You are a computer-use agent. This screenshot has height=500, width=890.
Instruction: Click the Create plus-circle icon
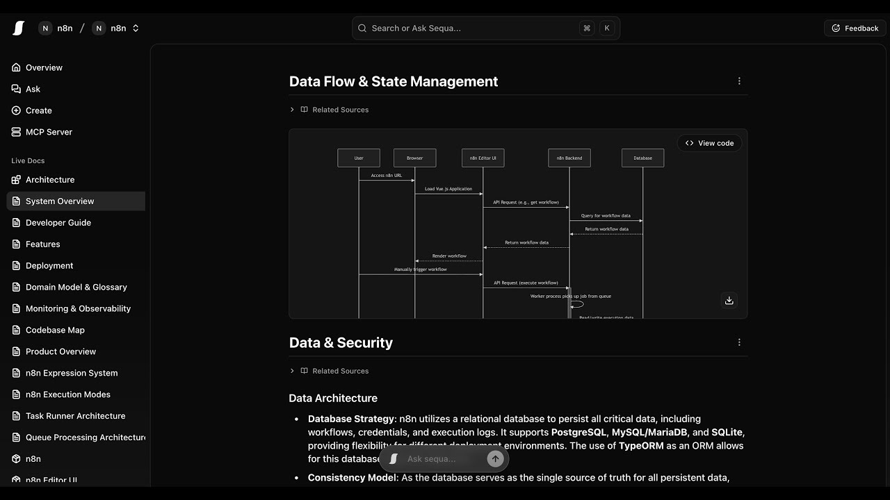click(17, 110)
